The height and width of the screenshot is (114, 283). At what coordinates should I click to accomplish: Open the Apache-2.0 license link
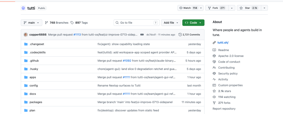pos(231,56)
